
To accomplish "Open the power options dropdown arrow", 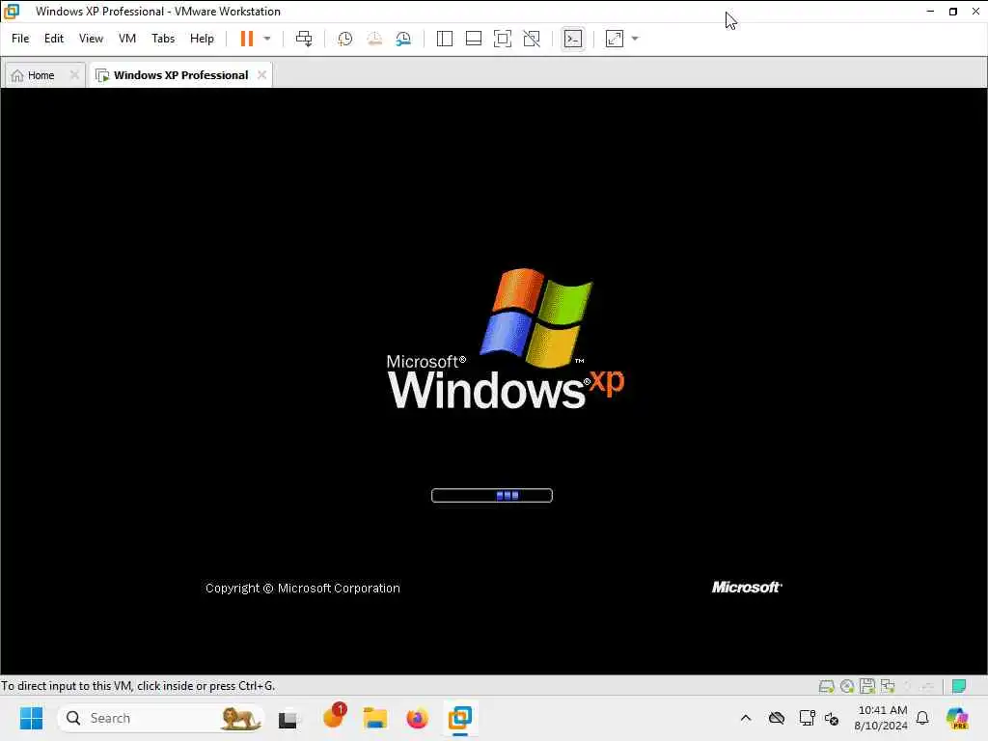I will [267, 39].
